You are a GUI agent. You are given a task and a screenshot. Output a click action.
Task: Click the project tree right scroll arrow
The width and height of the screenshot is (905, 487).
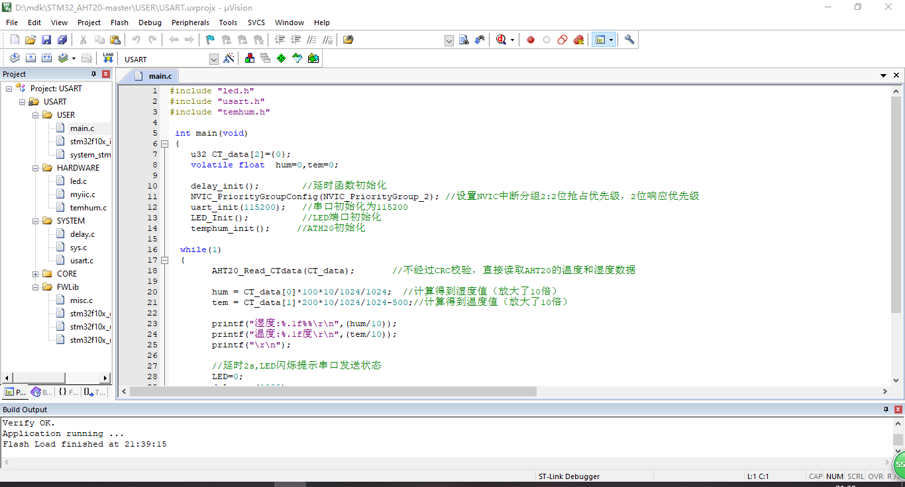coord(105,378)
